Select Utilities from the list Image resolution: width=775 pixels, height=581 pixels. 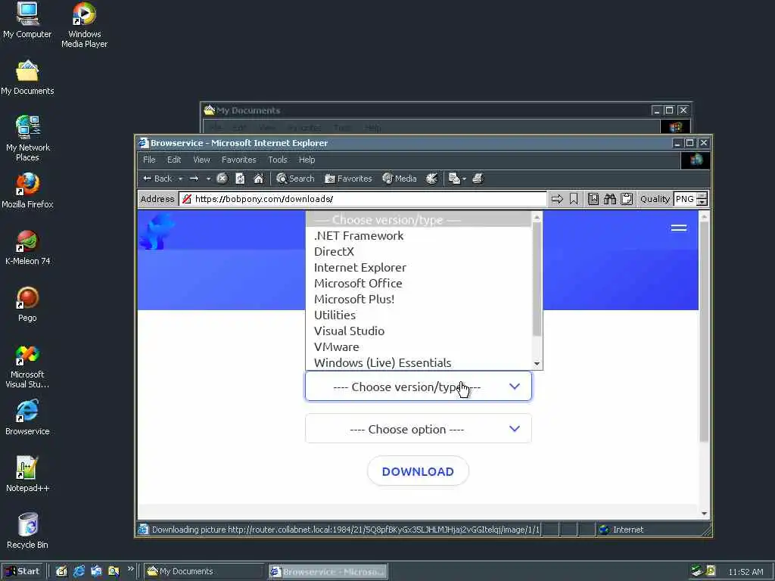[419, 315]
